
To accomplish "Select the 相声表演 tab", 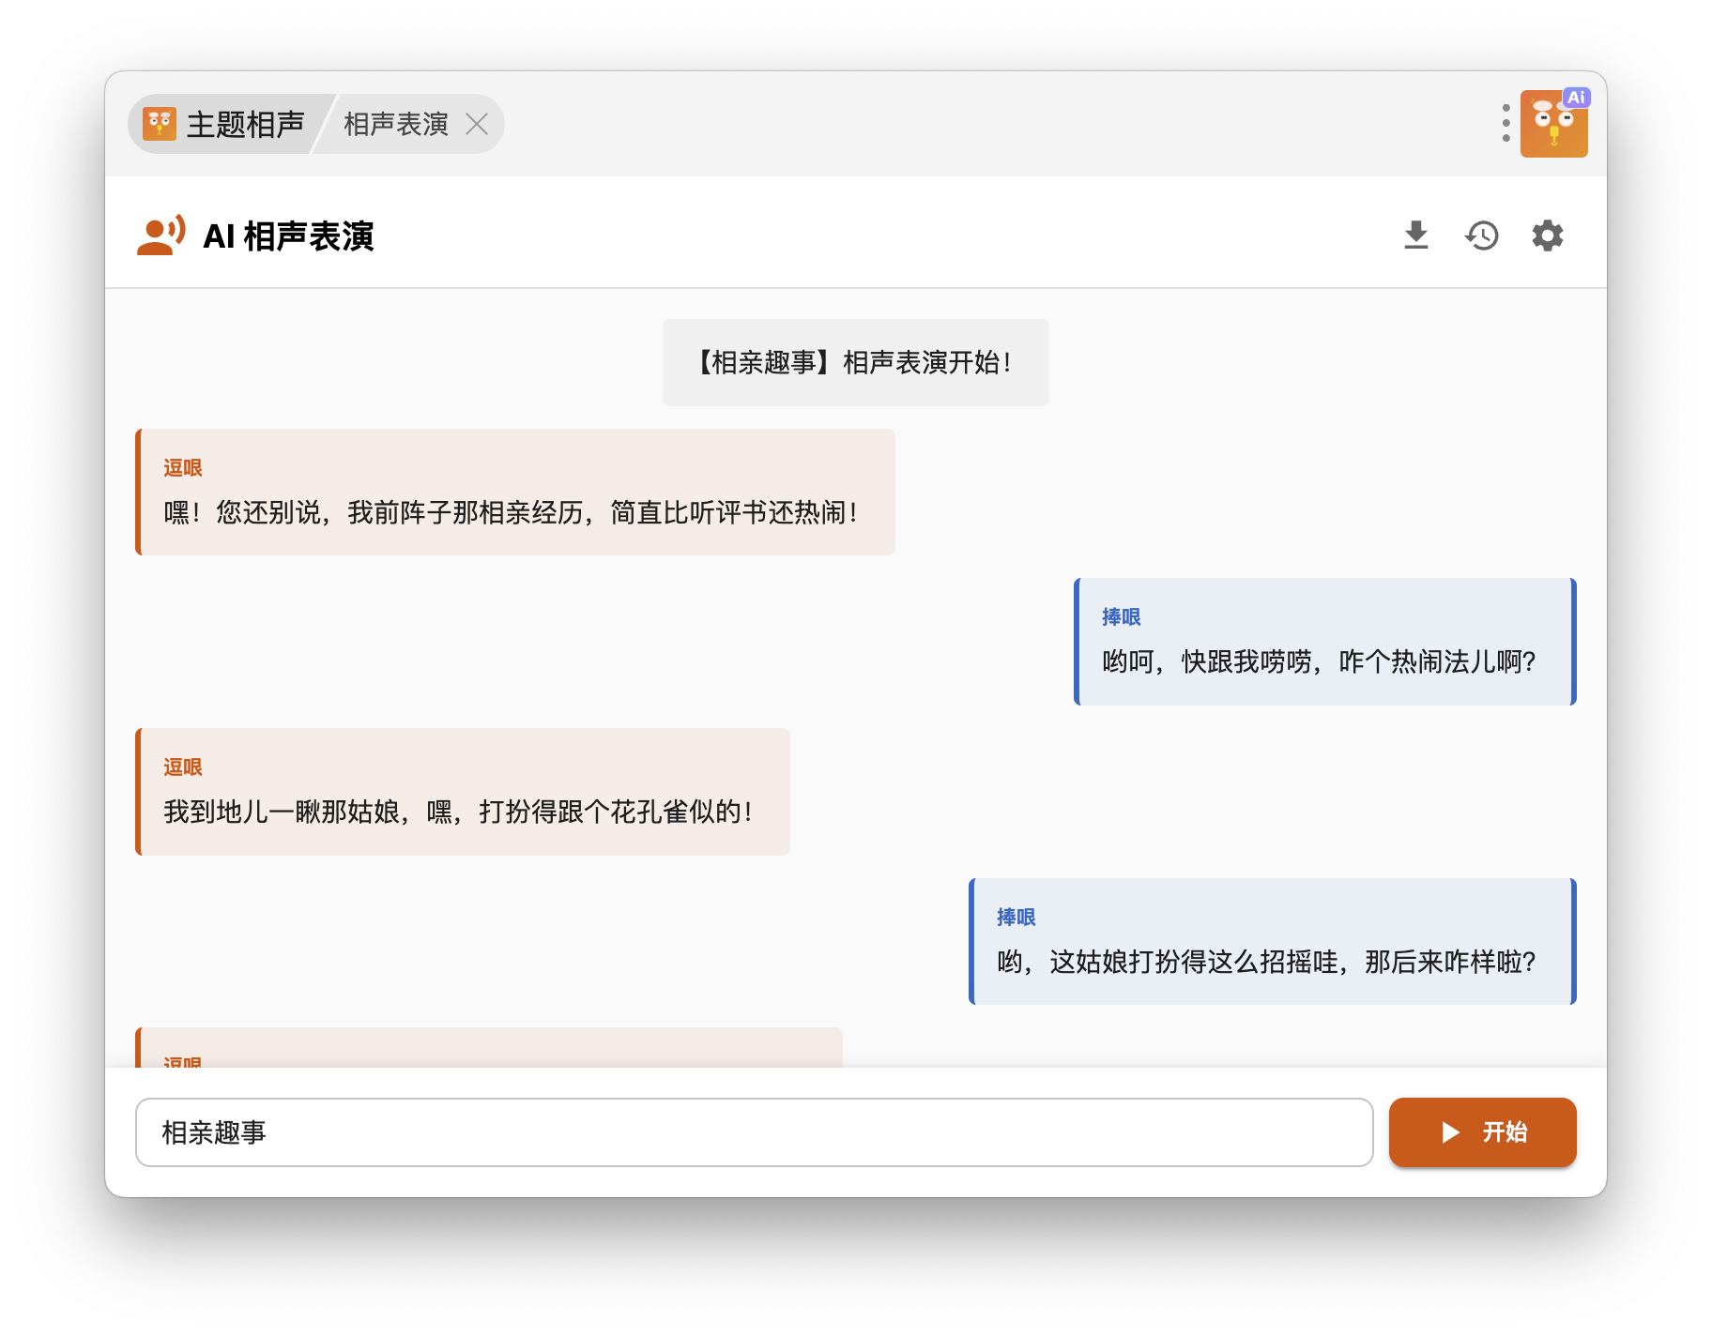I will 395,124.
